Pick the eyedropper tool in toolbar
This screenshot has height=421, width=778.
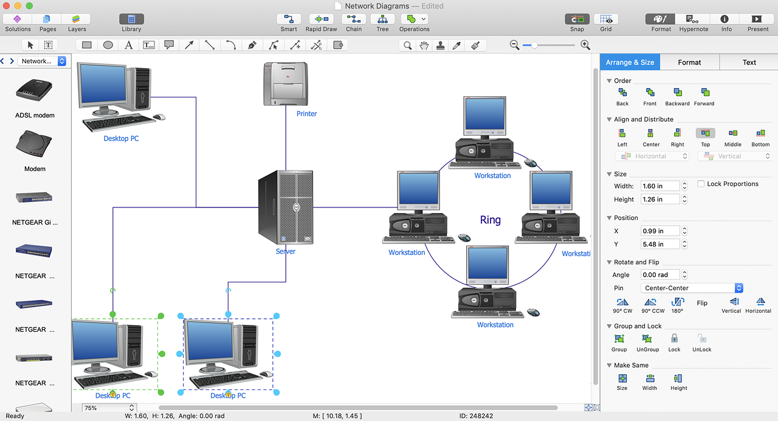[457, 45]
